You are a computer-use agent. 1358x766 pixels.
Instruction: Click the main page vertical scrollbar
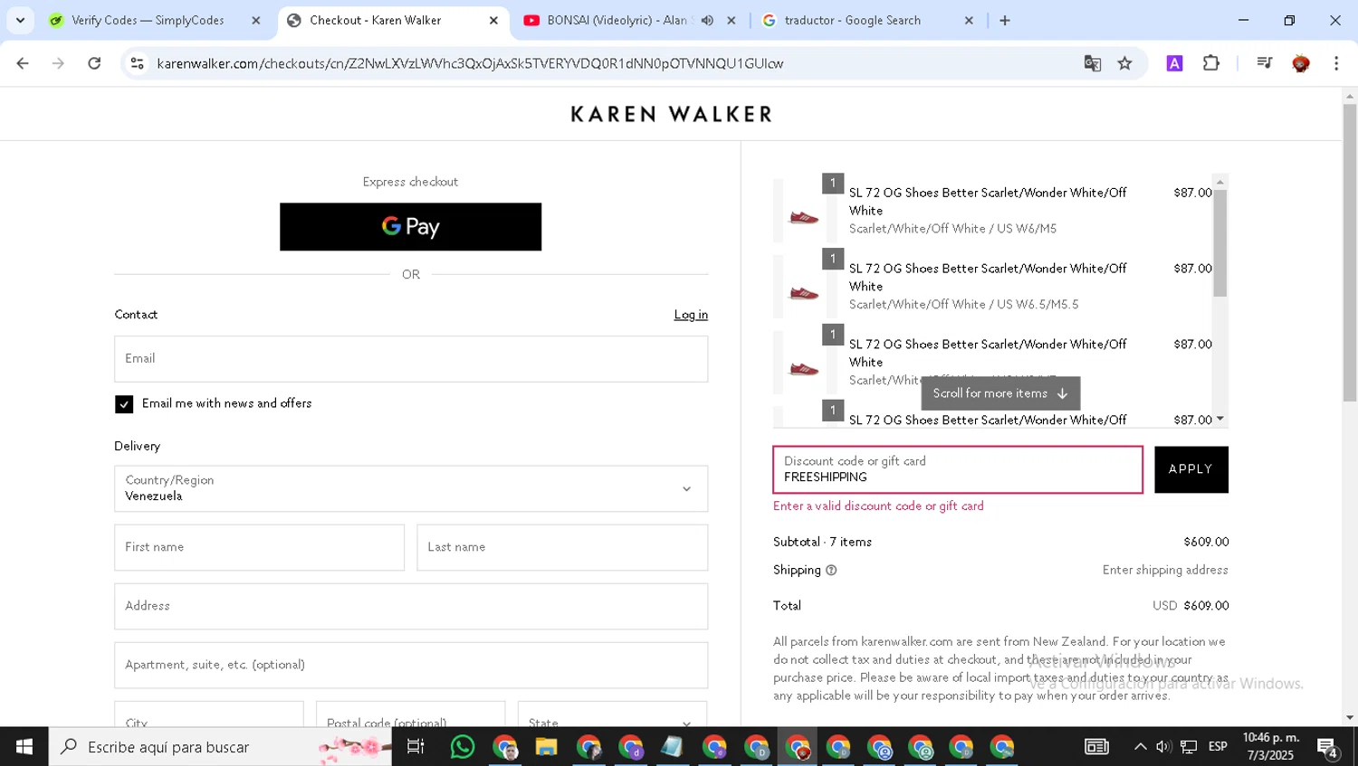click(x=1350, y=253)
